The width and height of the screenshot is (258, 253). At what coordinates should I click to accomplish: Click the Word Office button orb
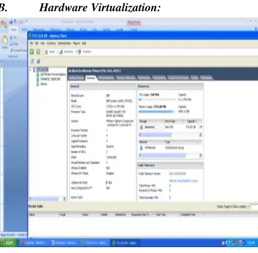coord(3,24)
